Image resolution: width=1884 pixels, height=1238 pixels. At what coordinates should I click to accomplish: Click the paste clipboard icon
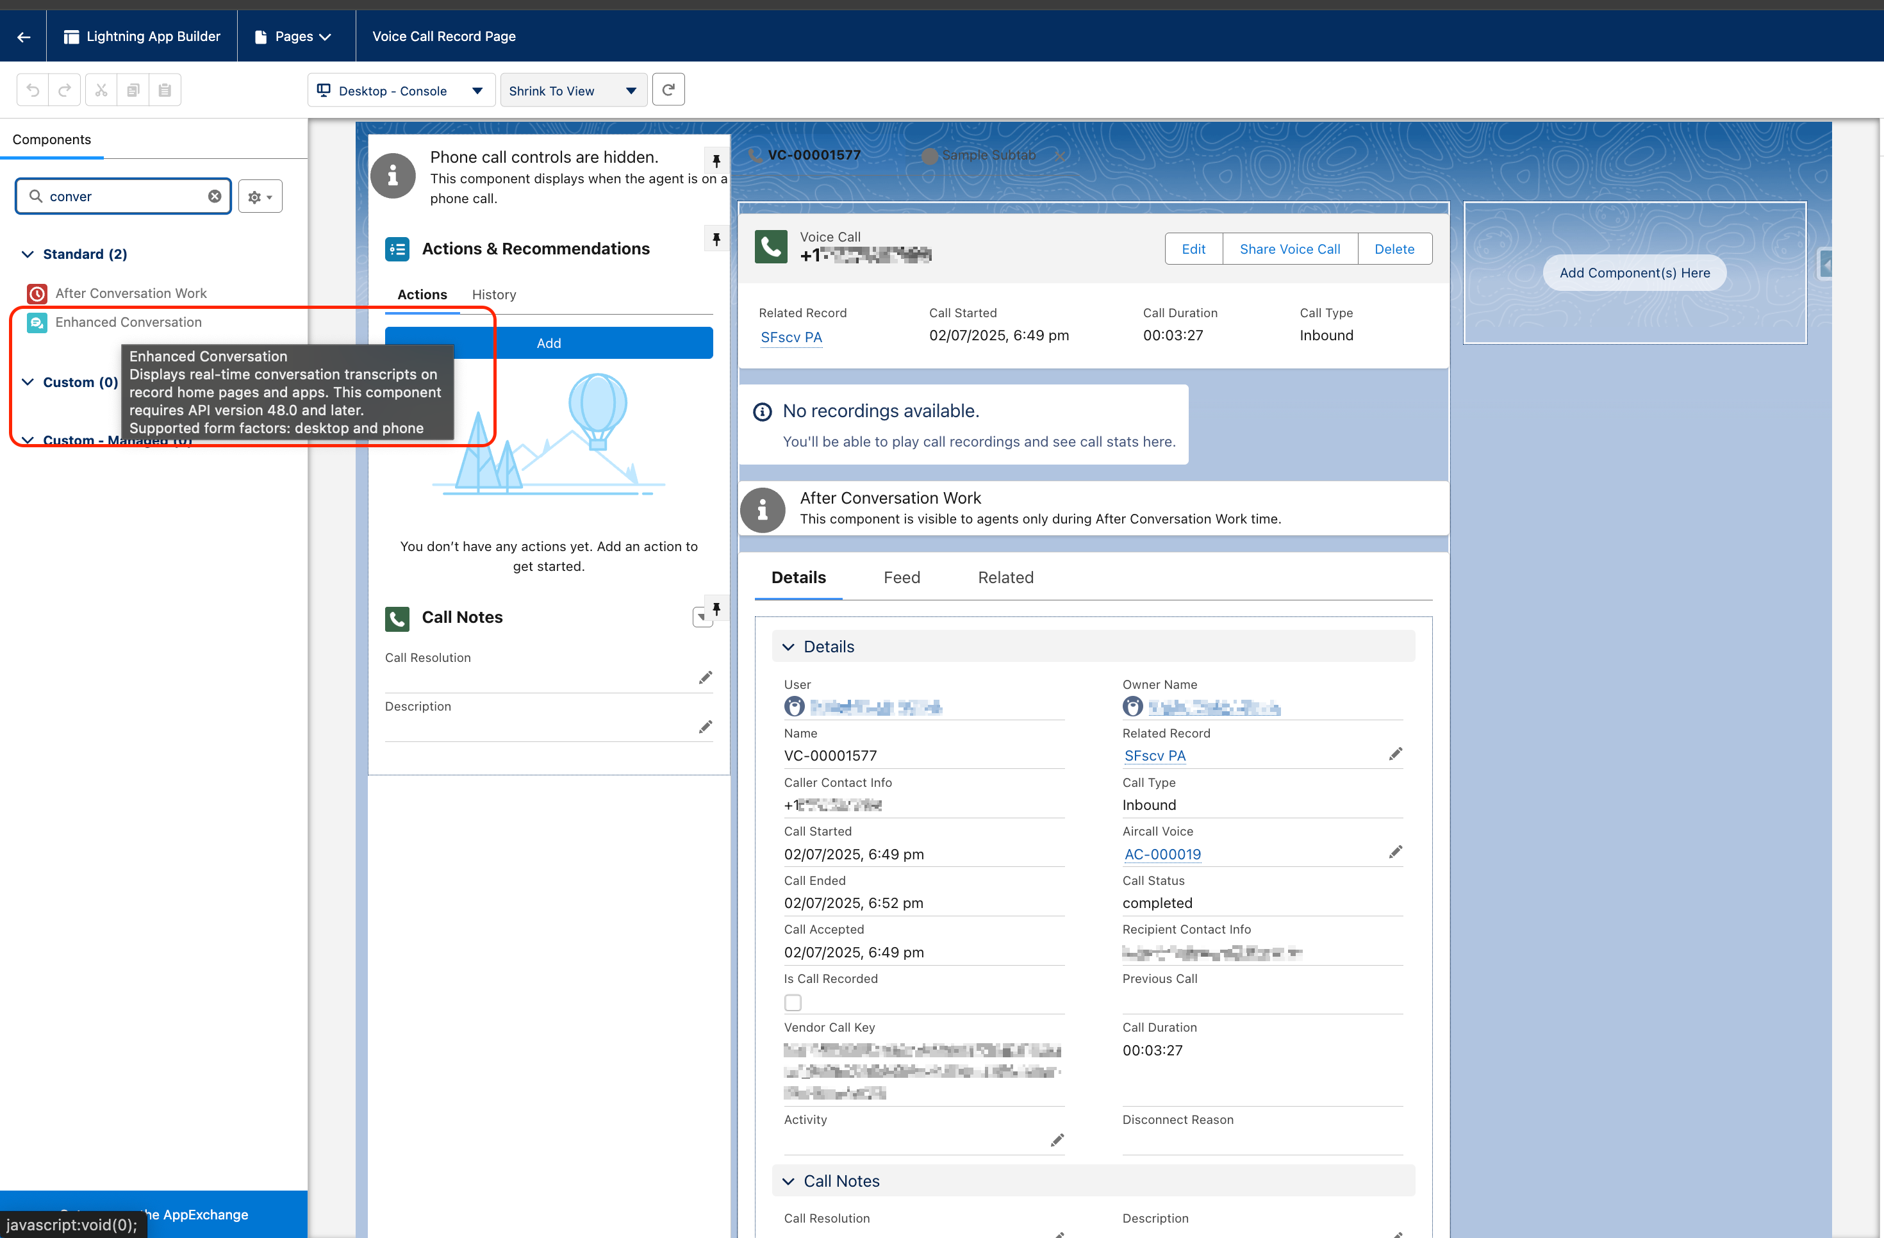(165, 90)
